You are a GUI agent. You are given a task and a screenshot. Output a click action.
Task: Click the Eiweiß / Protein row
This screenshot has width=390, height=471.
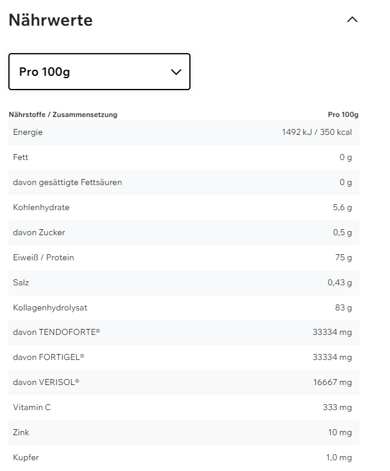click(183, 258)
